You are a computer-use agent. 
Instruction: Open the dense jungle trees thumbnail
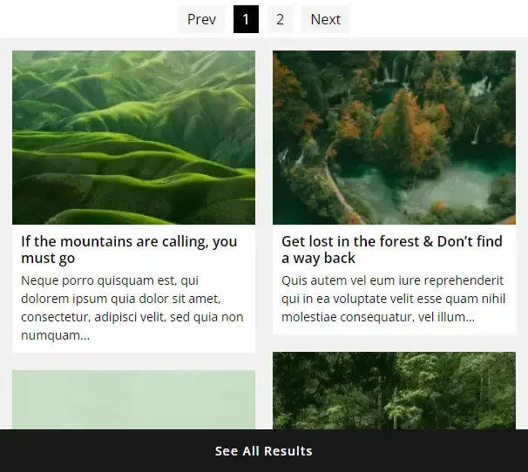pyautogui.click(x=394, y=390)
